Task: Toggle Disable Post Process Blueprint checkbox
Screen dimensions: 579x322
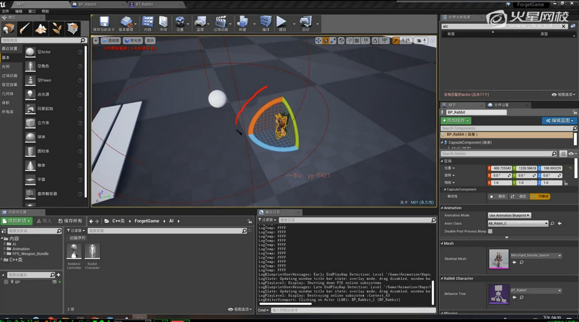Action: pos(490,231)
